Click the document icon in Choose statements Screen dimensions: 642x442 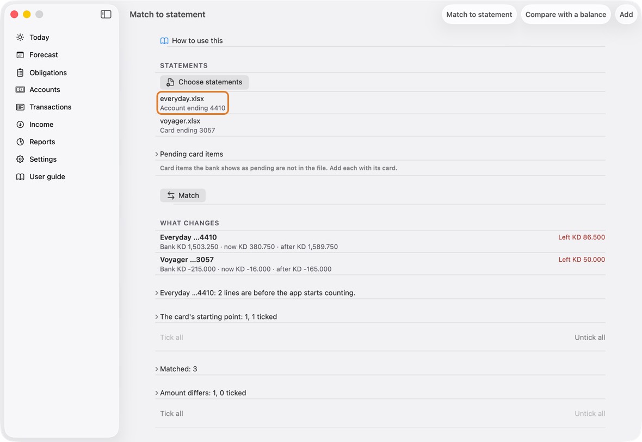[170, 82]
